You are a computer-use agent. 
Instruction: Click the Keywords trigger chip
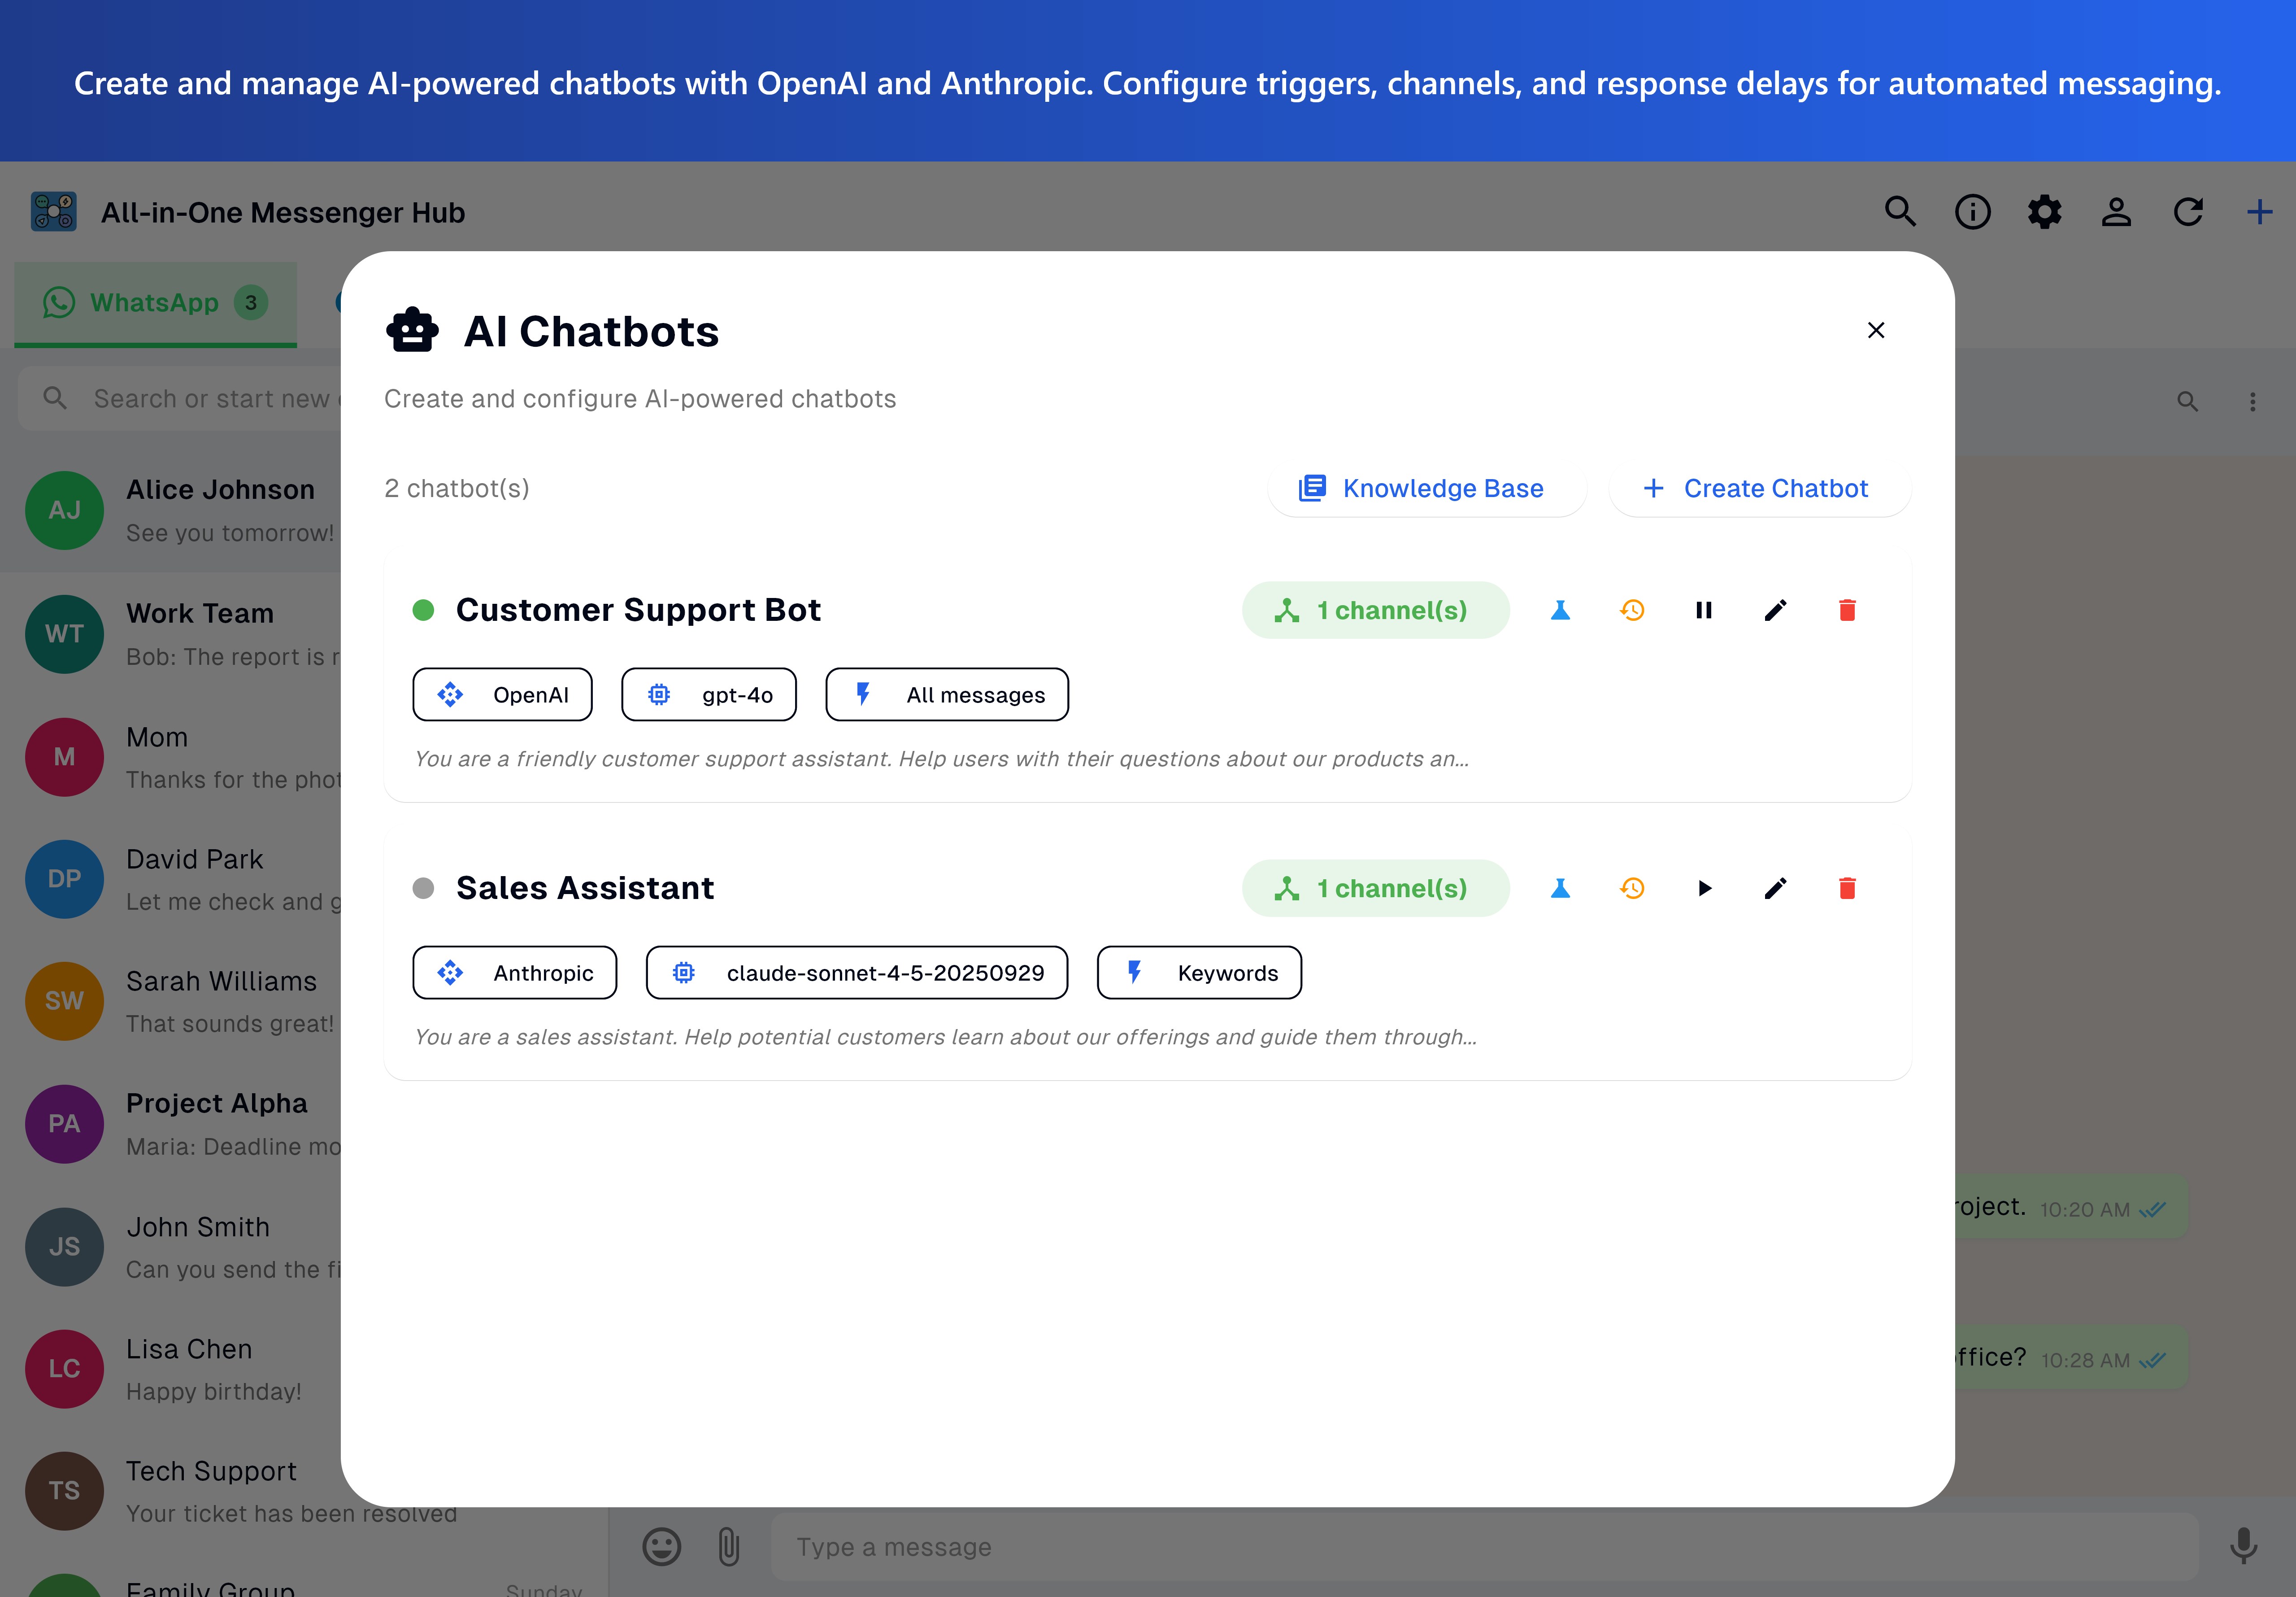1199,973
